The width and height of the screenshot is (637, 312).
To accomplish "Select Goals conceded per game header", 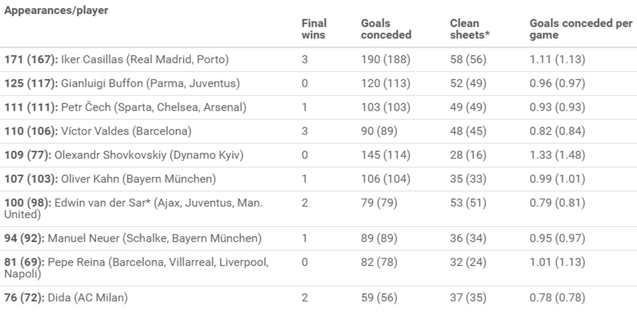I will point(581,29).
